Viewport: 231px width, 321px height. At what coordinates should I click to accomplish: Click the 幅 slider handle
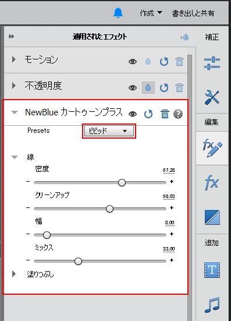pyautogui.click(x=47, y=235)
